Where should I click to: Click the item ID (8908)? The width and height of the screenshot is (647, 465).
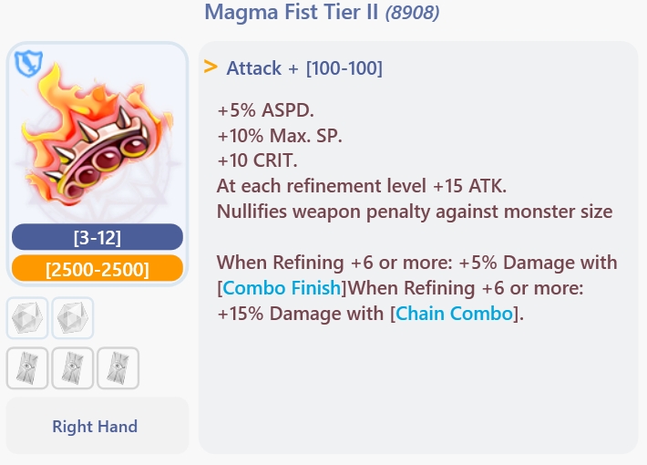pyautogui.click(x=412, y=13)
